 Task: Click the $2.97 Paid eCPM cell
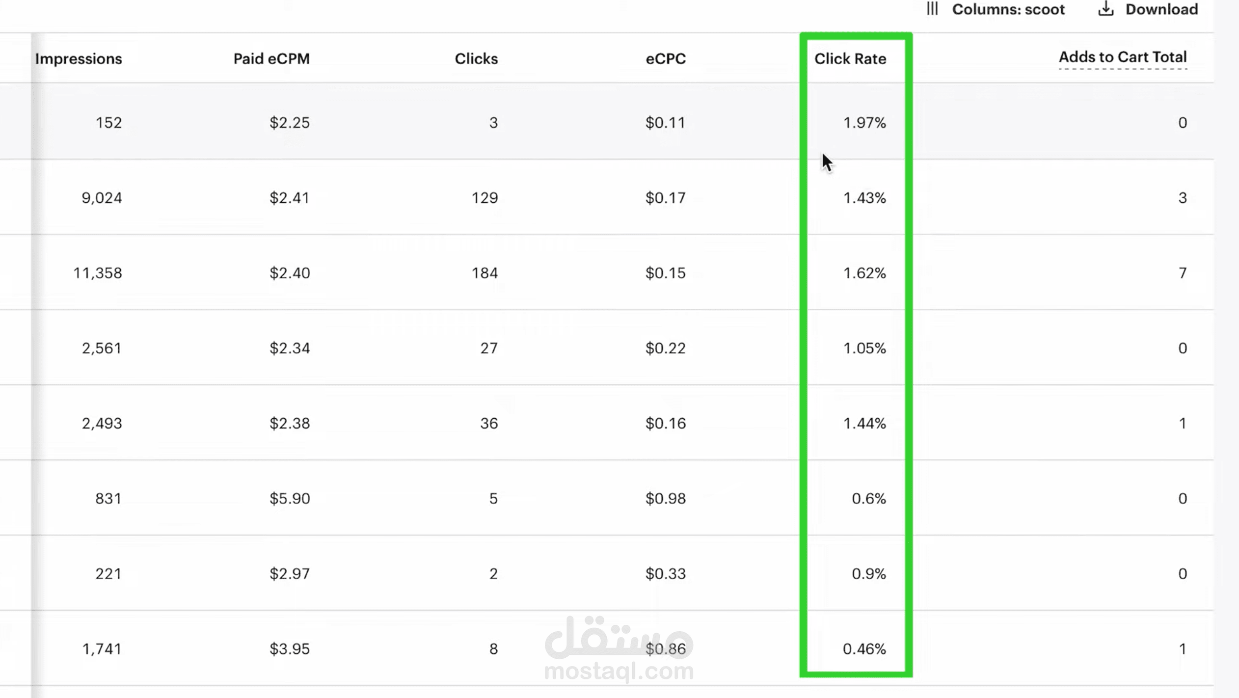290,574
